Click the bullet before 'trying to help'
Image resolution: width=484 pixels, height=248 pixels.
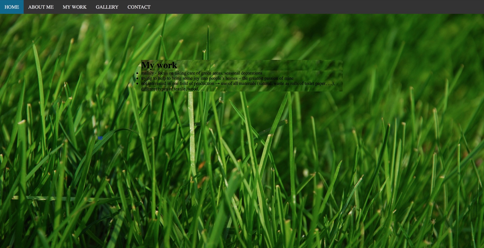pyautogui.click(x=137, y=79)
